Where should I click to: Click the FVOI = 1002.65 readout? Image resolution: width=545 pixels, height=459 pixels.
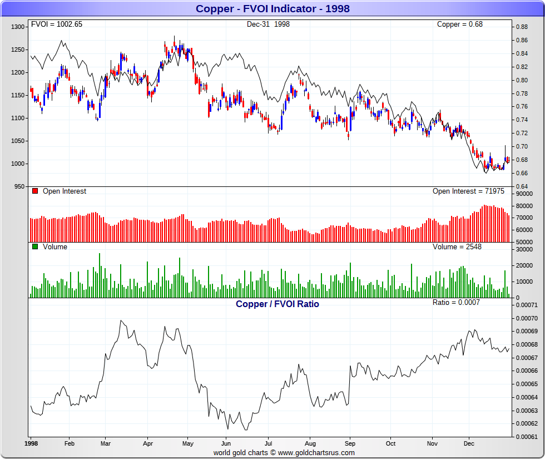click(x=57, y=24)
